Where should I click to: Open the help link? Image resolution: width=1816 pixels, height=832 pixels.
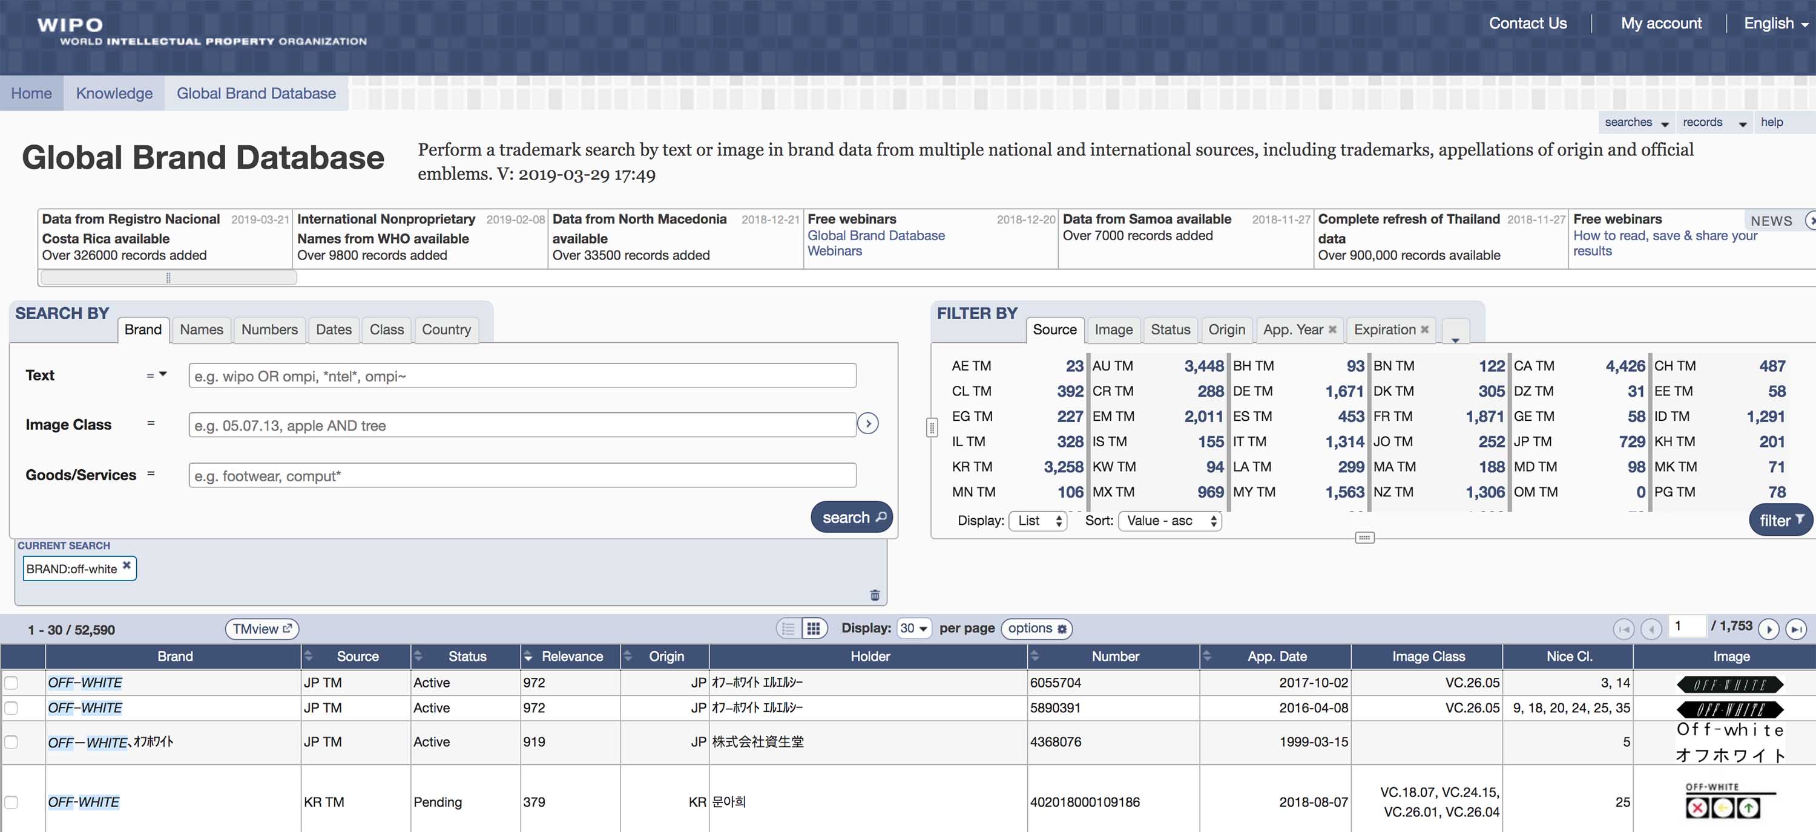tap(1772, 122)
